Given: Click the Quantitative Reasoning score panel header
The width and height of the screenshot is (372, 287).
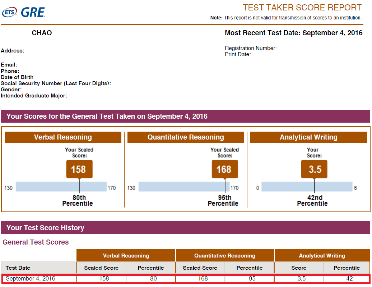Looking at the screenshot, I should coord(186,137).
